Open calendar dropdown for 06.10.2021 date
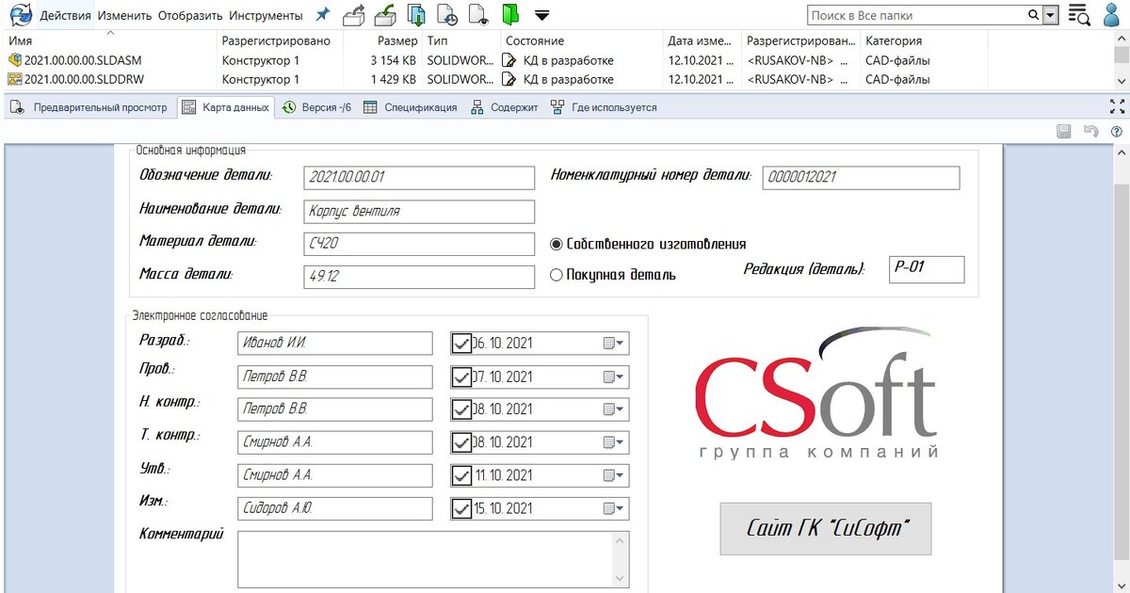 tap(615, 344)
